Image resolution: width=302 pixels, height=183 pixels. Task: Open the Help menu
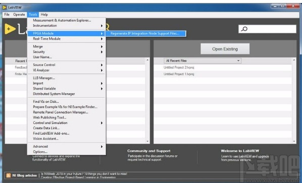[44, 15]
